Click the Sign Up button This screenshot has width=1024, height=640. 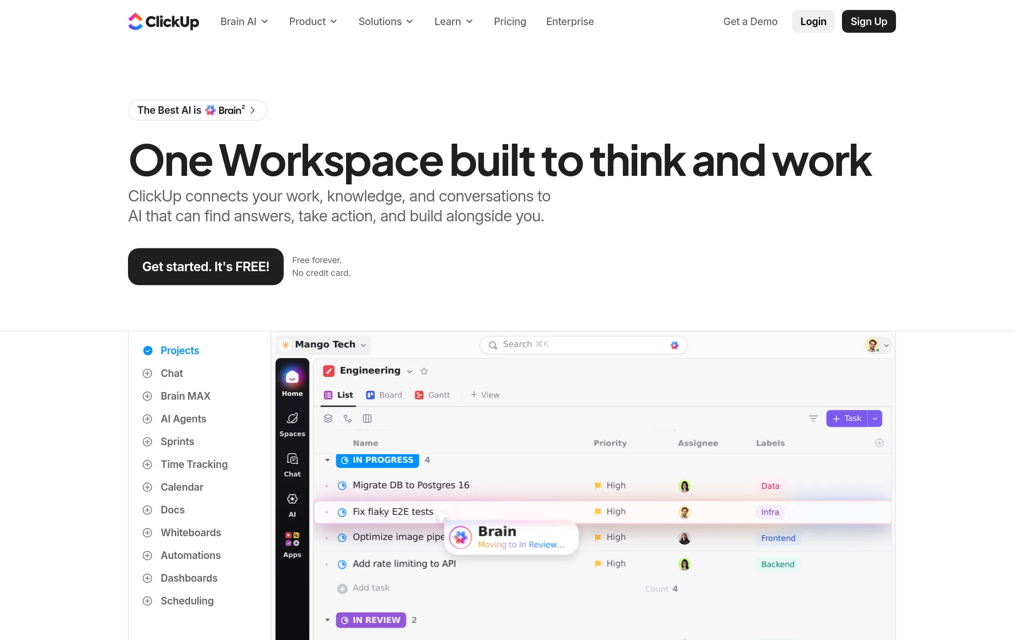pos(869,21)
